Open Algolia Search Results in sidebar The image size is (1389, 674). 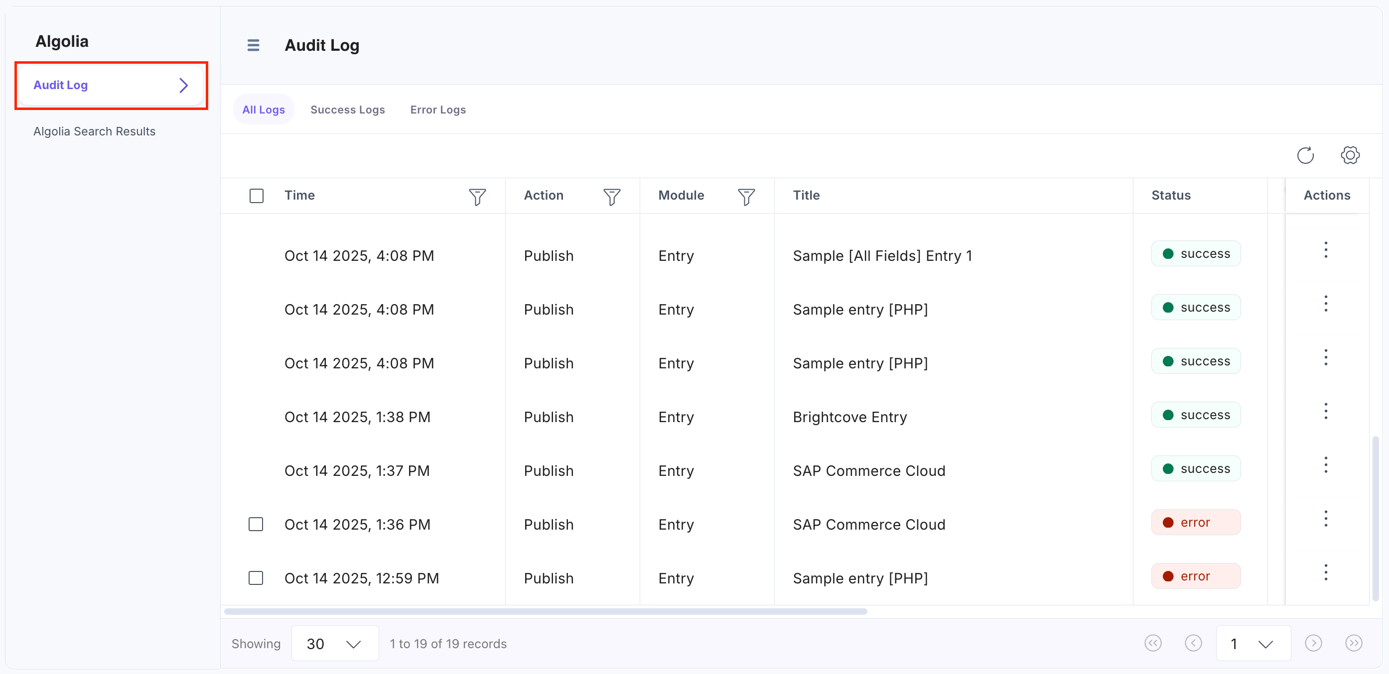94,131
